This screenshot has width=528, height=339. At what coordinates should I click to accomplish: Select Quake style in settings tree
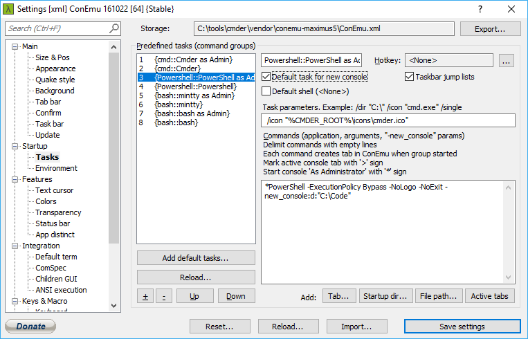coord(55,80)
